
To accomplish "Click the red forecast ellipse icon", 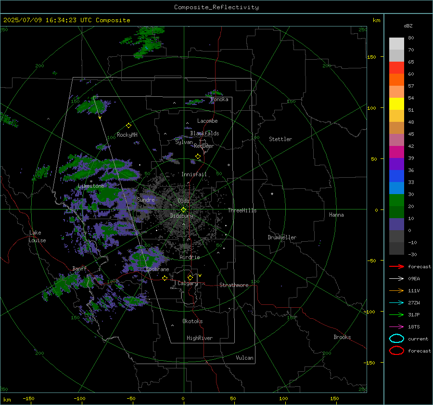I will click(396, 351).
